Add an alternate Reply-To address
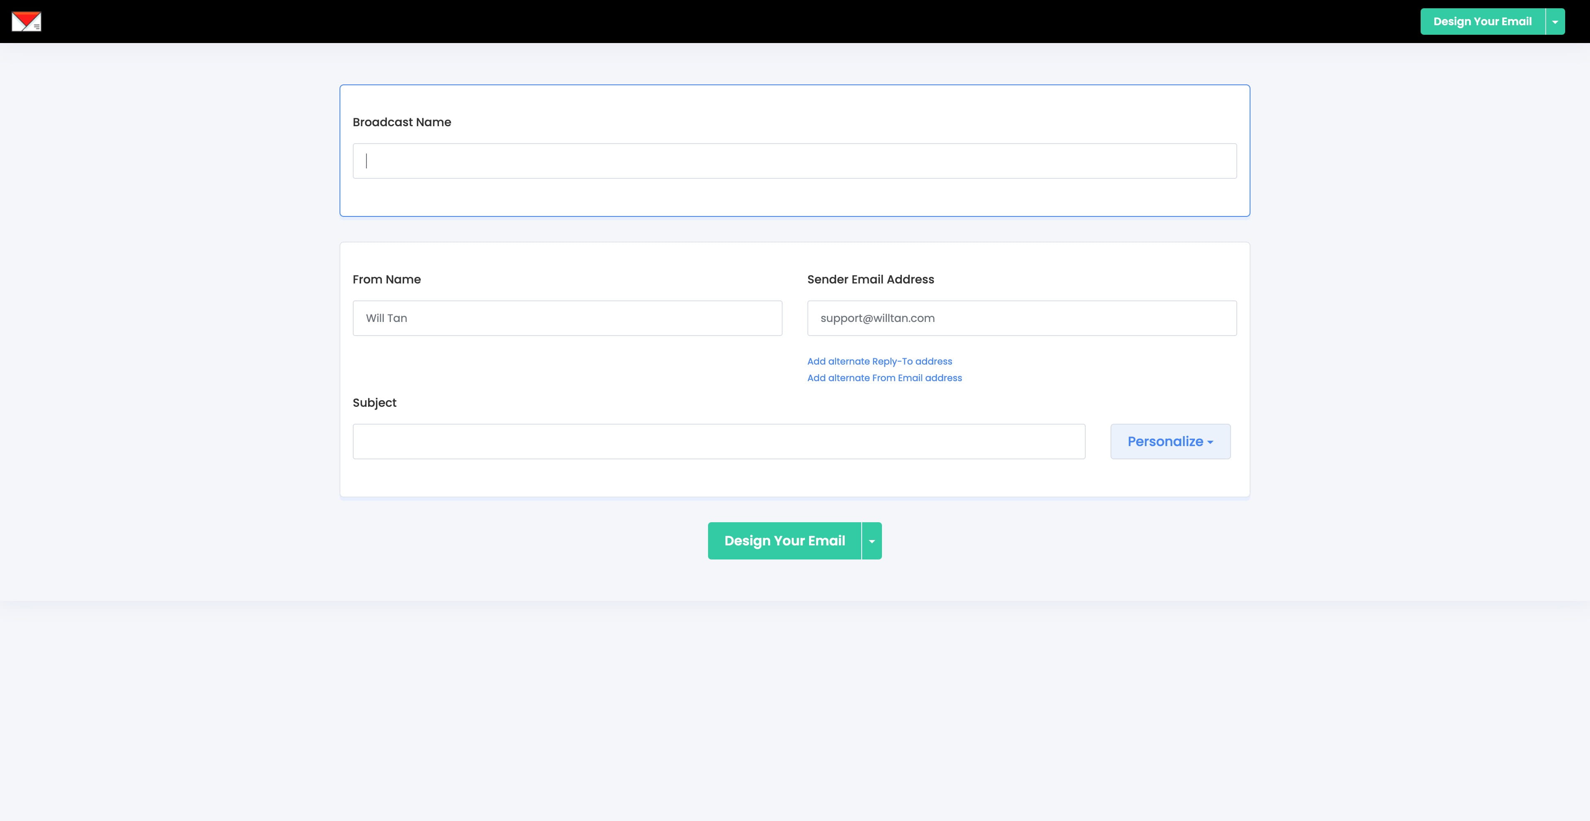The width and height of the screenshot is (1590, 821). (879, 361)
